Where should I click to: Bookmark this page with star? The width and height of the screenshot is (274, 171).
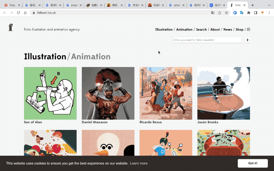pos(227,13)
